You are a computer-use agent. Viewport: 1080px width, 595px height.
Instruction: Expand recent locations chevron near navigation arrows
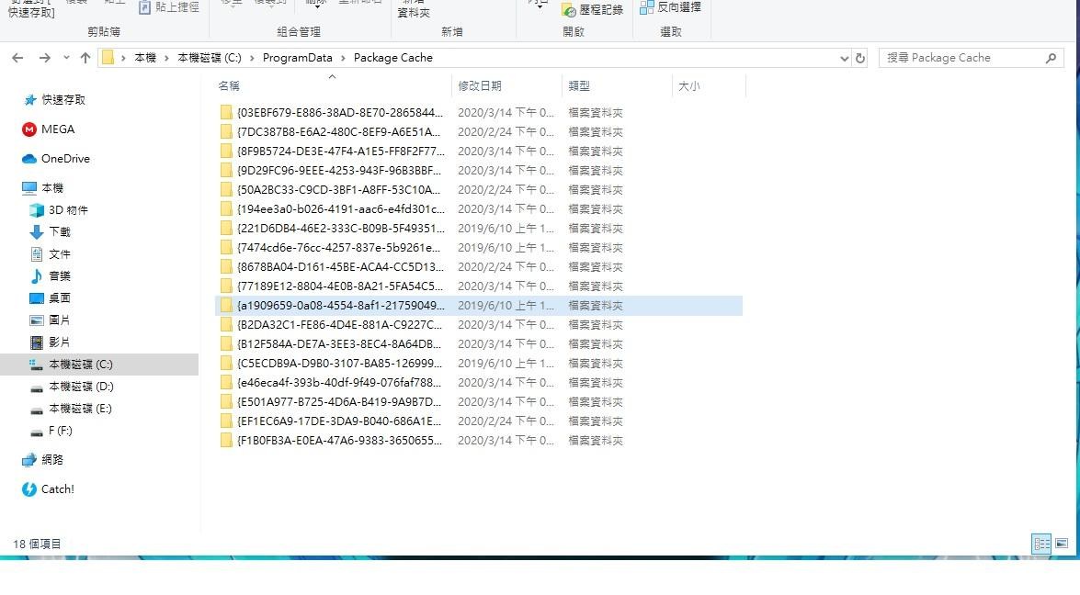pos(65,57)
